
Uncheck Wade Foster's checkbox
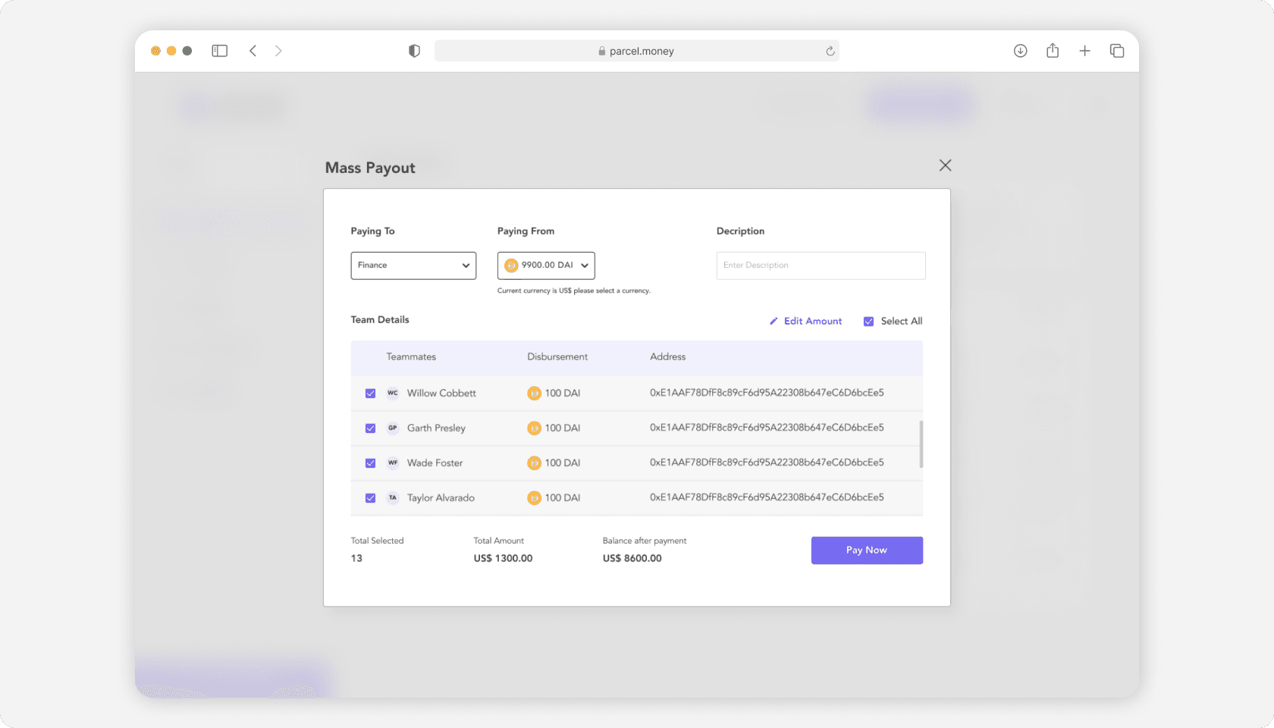click(371, 463)
